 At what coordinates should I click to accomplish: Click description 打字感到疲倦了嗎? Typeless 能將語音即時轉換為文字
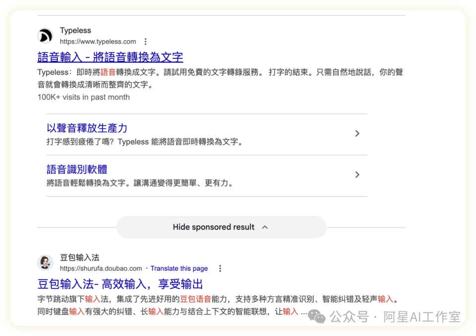(x=145, y=142)
